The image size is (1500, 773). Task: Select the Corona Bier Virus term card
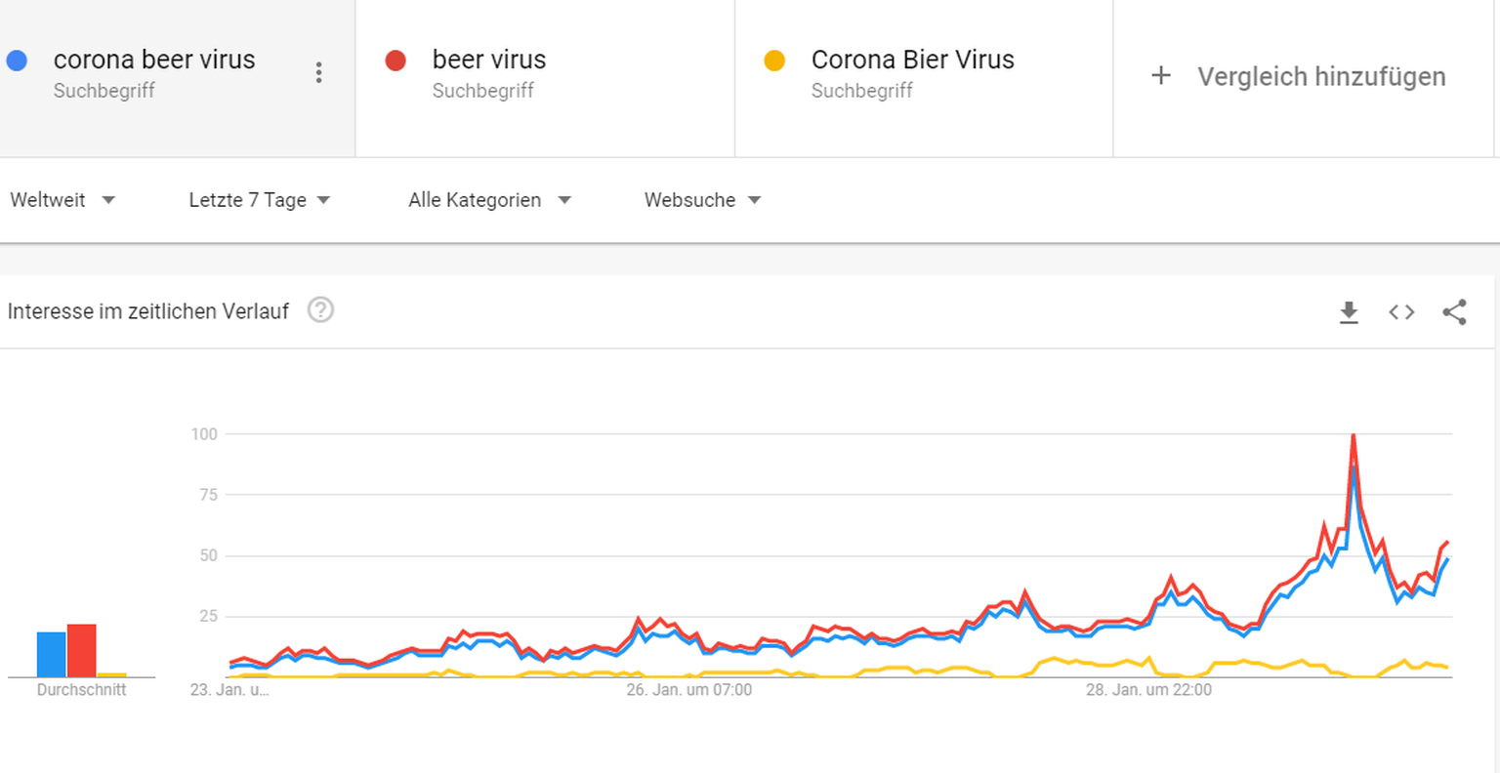[x=924, y=78]
